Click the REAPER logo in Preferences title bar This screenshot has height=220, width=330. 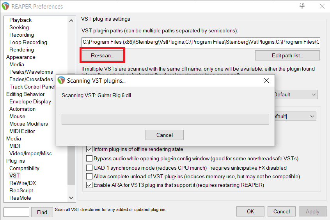coord(5,6)
